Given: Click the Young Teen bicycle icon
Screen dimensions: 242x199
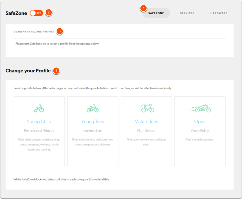Looking at the screenshot, I should [x=93, y=108].
